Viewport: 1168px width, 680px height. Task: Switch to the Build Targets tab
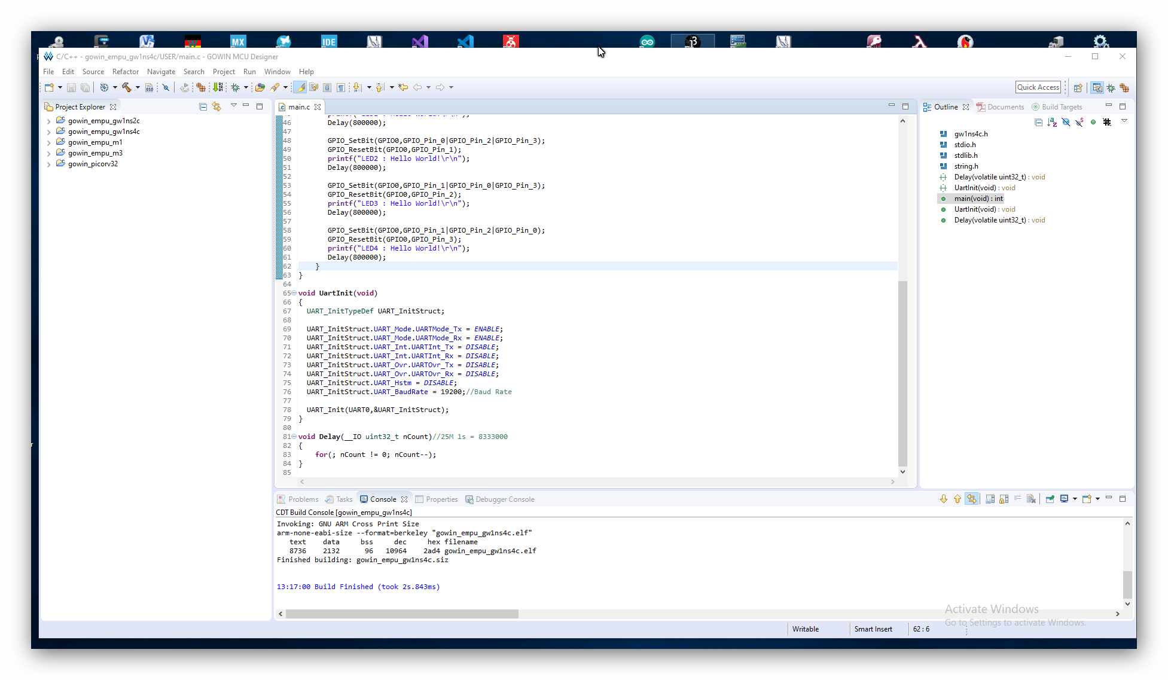click(x=1057, y=107)
